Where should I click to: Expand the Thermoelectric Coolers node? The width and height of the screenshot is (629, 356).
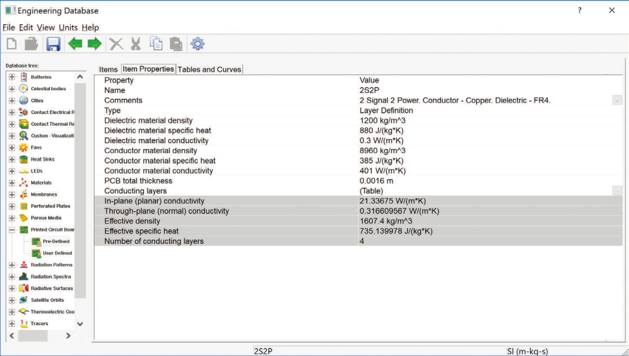tap(12, 312)
